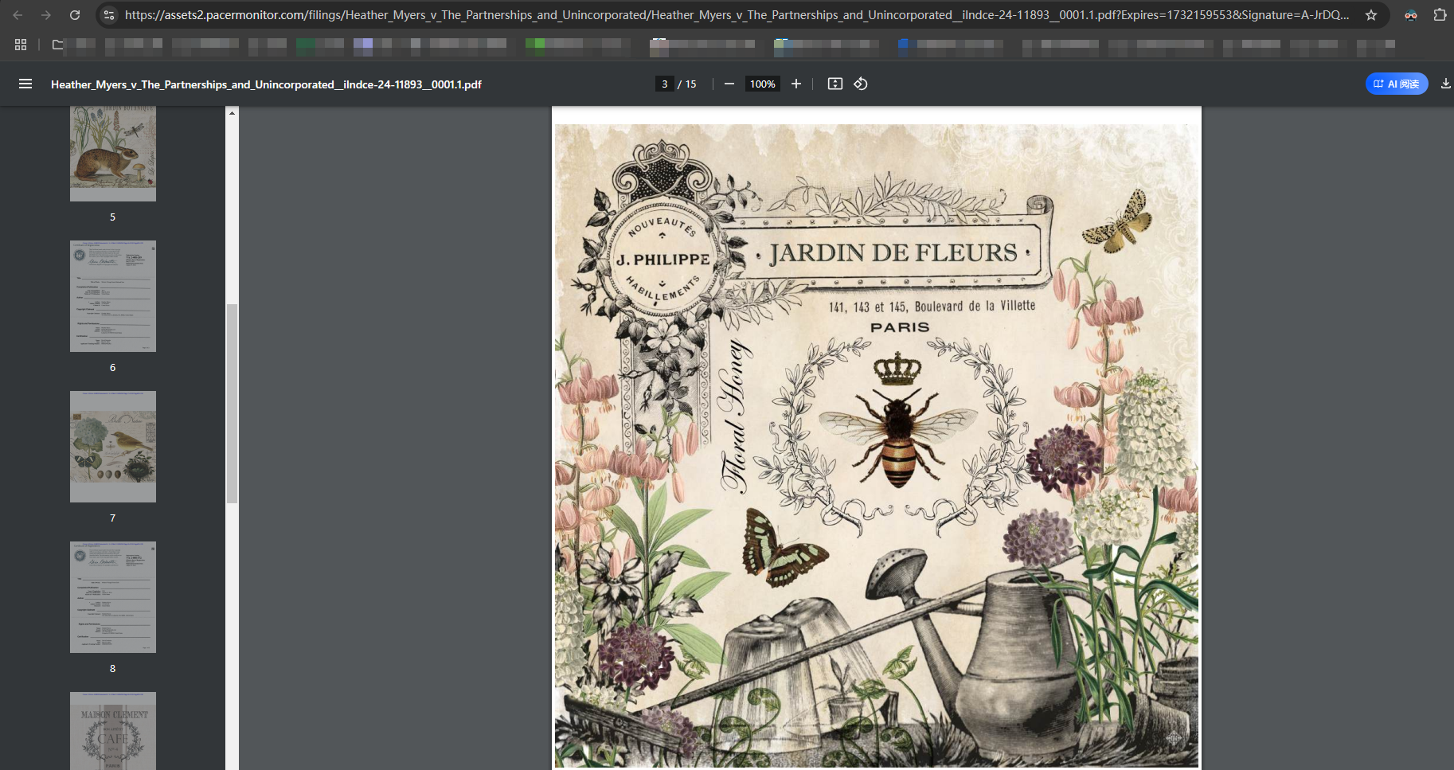Go back to the previous page

point(18,15)
